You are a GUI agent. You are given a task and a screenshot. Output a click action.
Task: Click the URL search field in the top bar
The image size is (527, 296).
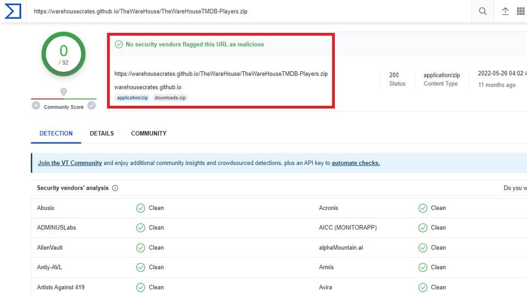pos(249,11)
